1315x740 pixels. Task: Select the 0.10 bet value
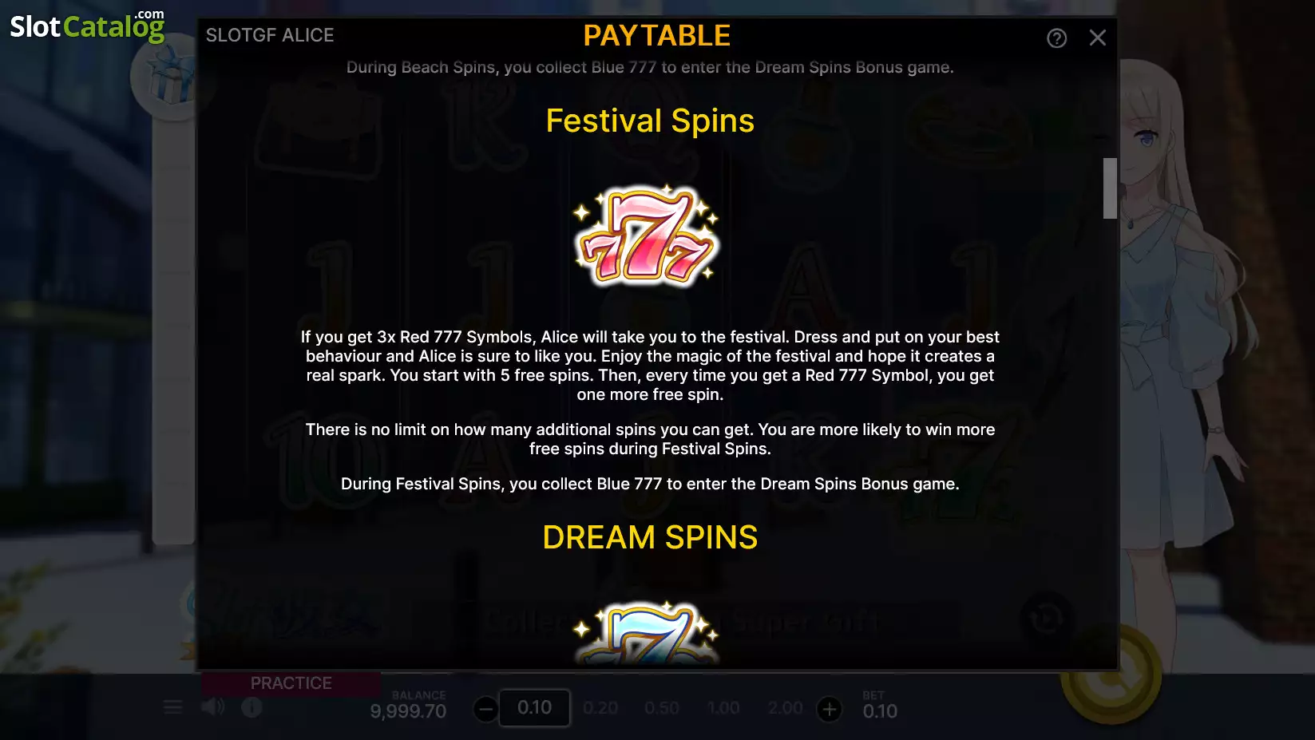pyautogui.click(x=534, y=708)
